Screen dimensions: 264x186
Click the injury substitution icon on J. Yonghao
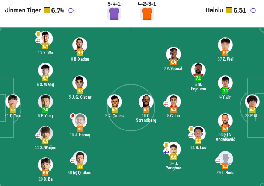pos(166,151)
